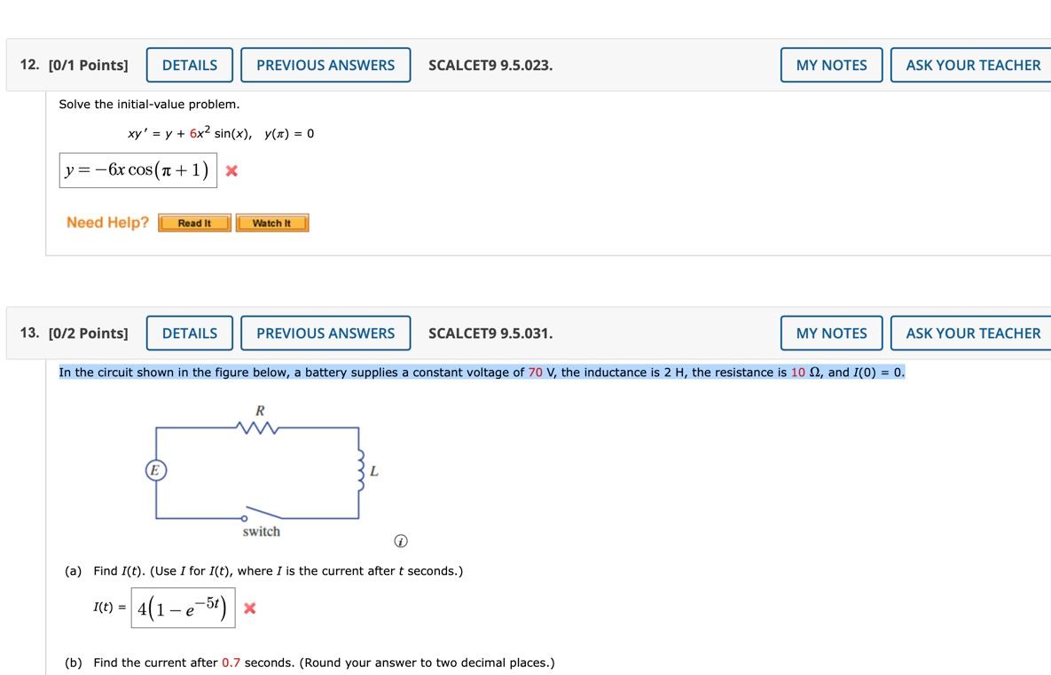Open DETAILS for question 13

[189, 334]
